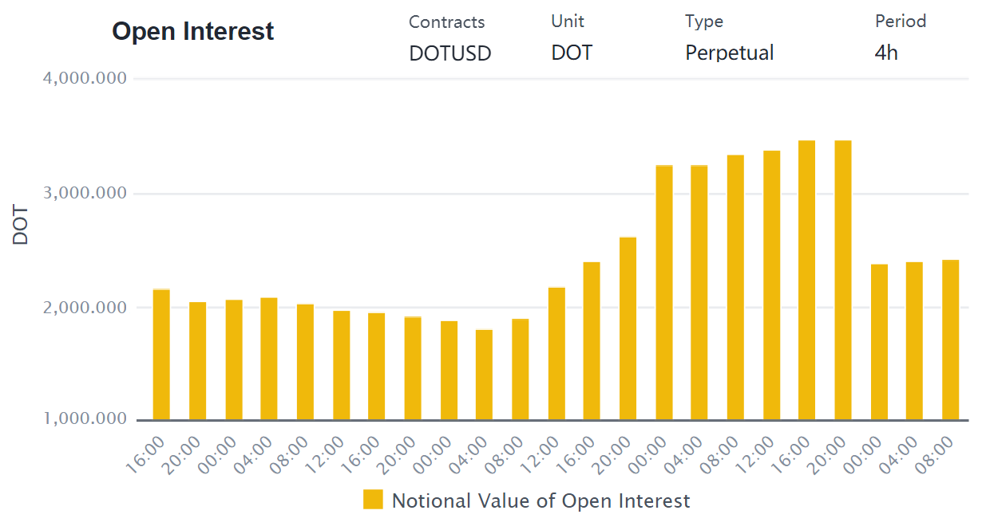
Task: Click the Period header label
Action: point(901,22)
